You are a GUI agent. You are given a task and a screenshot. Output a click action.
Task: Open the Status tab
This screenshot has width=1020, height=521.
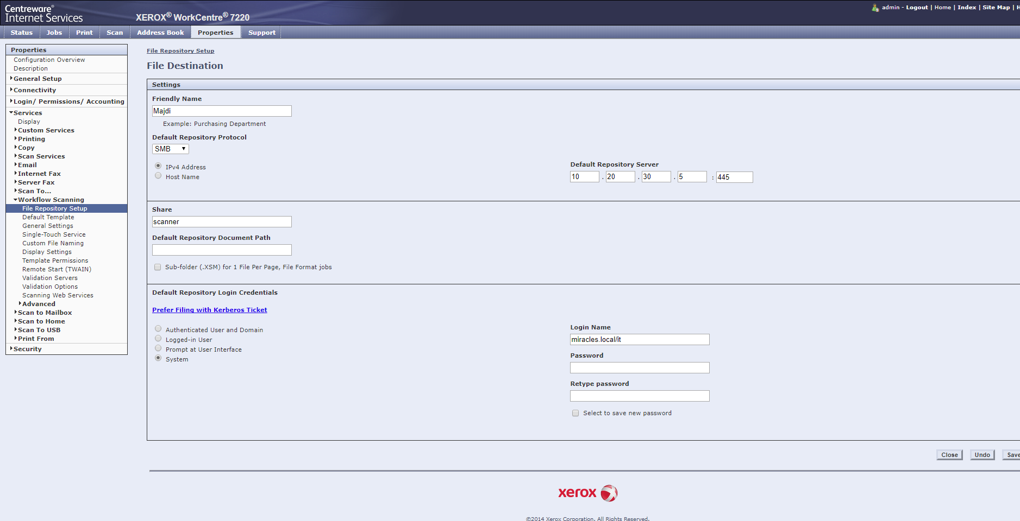tap(22, 33)
